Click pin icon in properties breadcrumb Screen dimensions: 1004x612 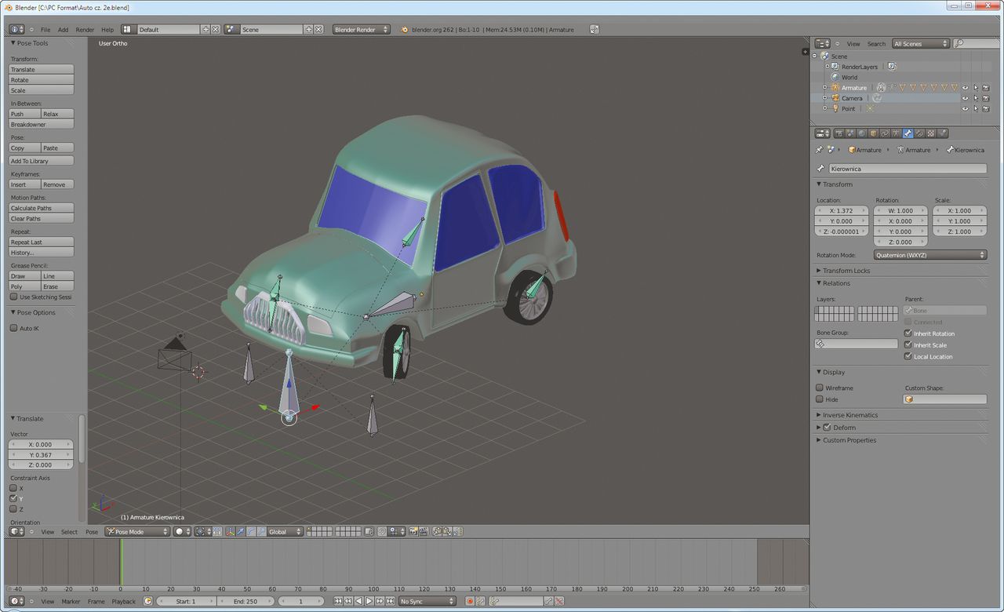(820, 150)
